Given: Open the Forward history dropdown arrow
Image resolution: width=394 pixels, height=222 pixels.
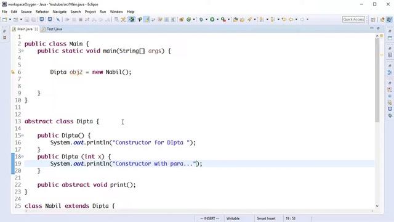Looking at the screenshot, I should (307, 19).
